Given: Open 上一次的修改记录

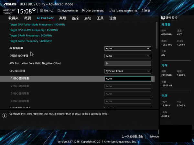Looking at the screenshot, I should pos(132,137).
